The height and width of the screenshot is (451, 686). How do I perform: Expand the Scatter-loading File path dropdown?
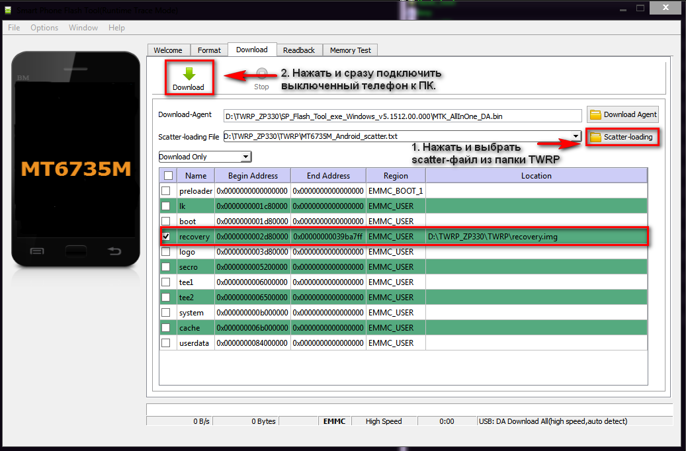click(x=576, y=136)
